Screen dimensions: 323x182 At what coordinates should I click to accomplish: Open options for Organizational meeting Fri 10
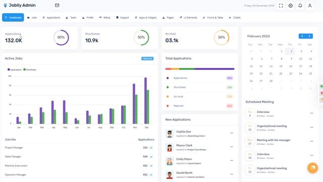pos(312,127)
